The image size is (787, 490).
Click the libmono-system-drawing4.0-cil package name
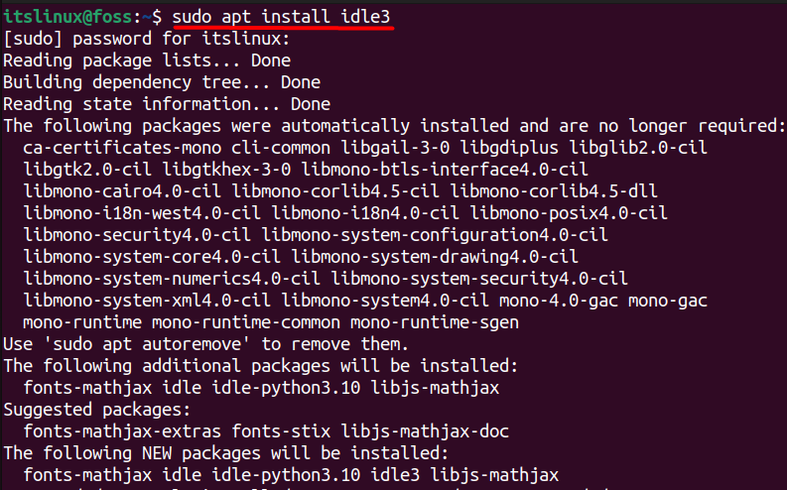click(x=435, y=257)
